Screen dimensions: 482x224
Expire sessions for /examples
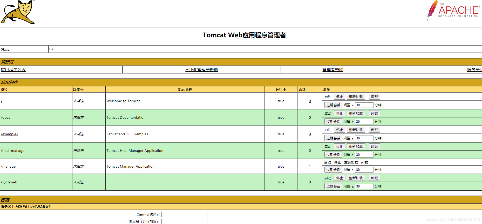click(333, 138)
